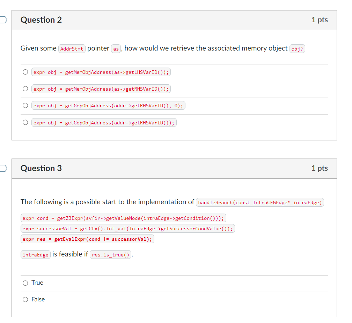Select True for Question 3
The image size is (352, 323).
click(25, 283)
